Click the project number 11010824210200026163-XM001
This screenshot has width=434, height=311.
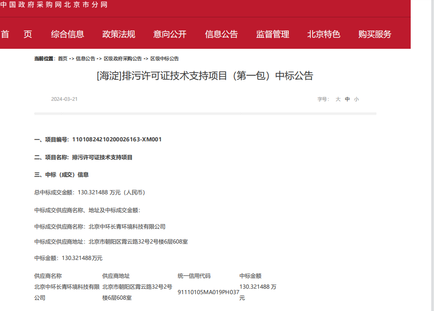117,140
